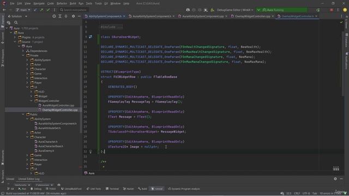Expand the Dependencies node
This screenshot has height=196, width=349.
pyautogui.click(x=23, y=51)
